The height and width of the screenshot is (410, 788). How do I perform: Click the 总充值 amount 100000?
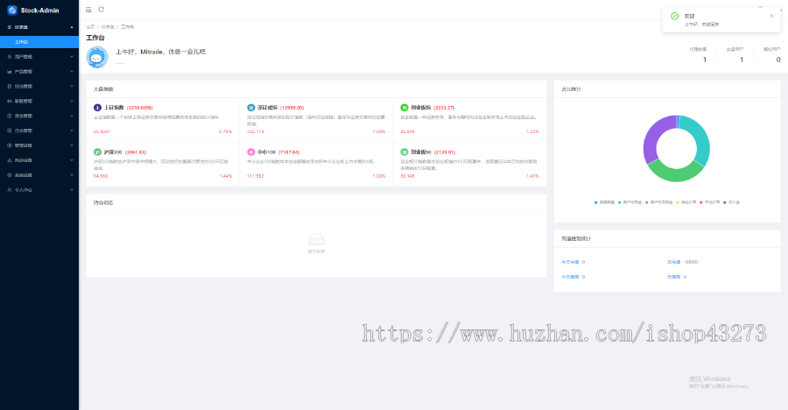point(691,262)
